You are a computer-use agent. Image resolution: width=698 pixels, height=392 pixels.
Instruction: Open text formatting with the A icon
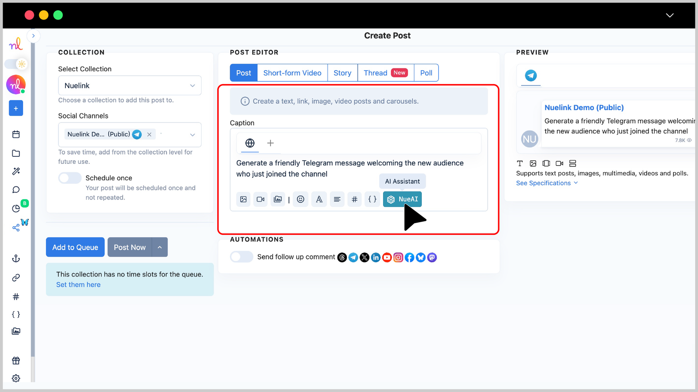319,199
